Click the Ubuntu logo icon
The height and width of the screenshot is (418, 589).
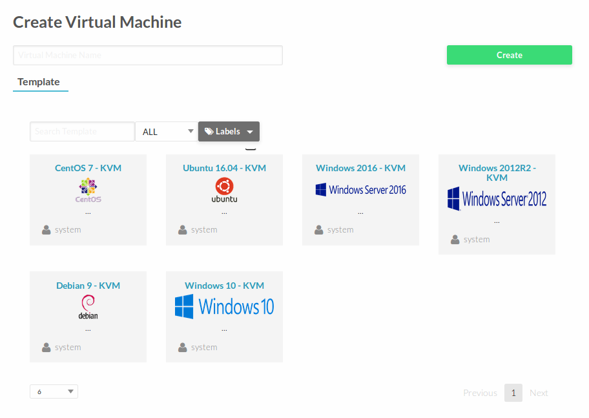click(224, 190)
